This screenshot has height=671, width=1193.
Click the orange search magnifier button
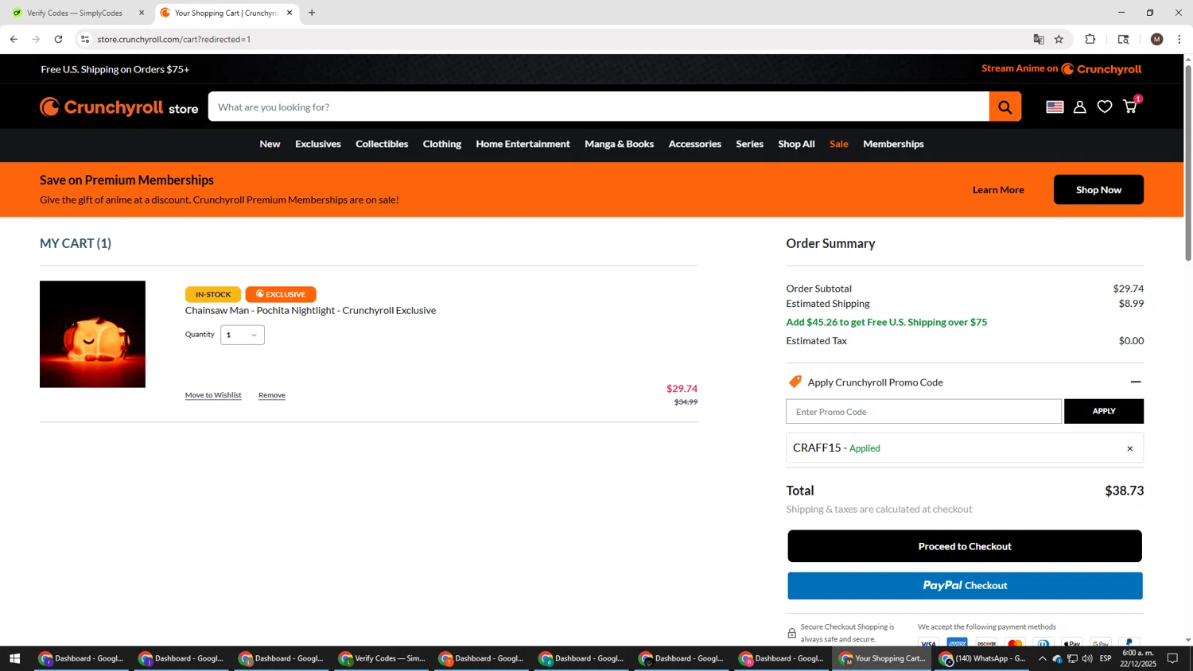click(x=1005, y=107)
